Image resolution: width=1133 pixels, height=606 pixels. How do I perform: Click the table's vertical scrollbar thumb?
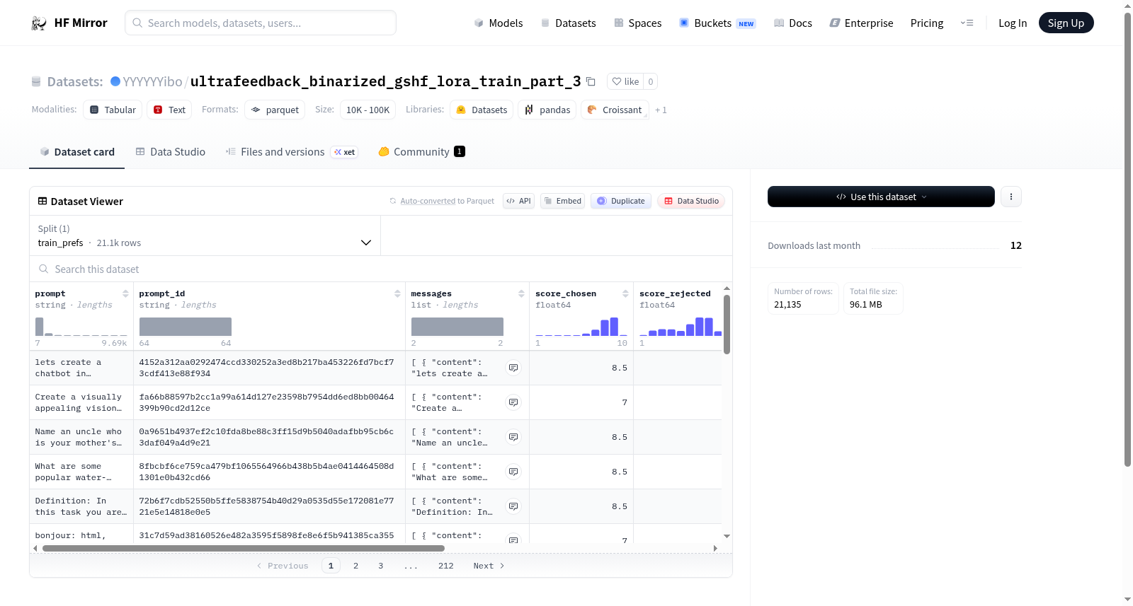click(x=727, y=324)
